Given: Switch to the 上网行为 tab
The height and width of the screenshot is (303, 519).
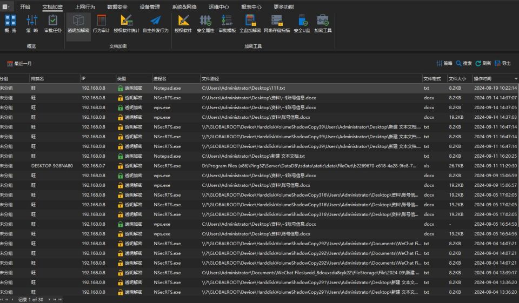Looking at the screenshot, I should pyautogui.click(x=85, y=6).
